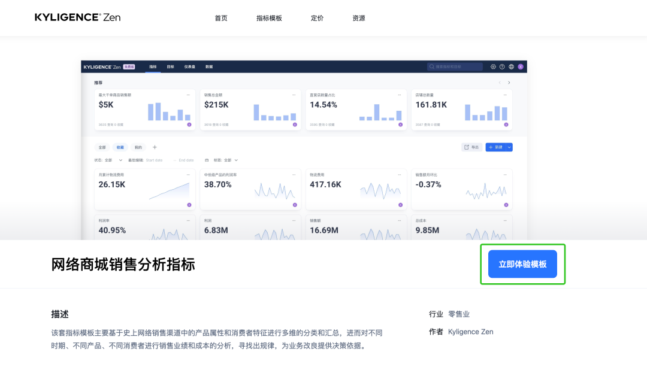Click the owner avatar badge on the 417.16K card
647x376 pixels.
401,205
